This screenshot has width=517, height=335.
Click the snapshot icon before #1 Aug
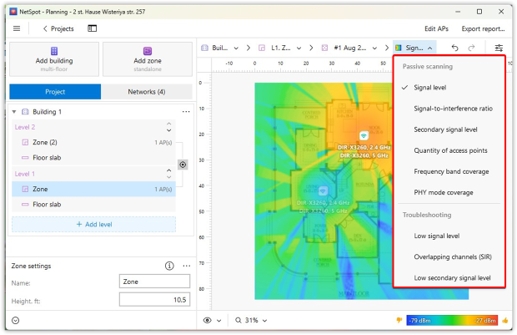pos(324,48)
